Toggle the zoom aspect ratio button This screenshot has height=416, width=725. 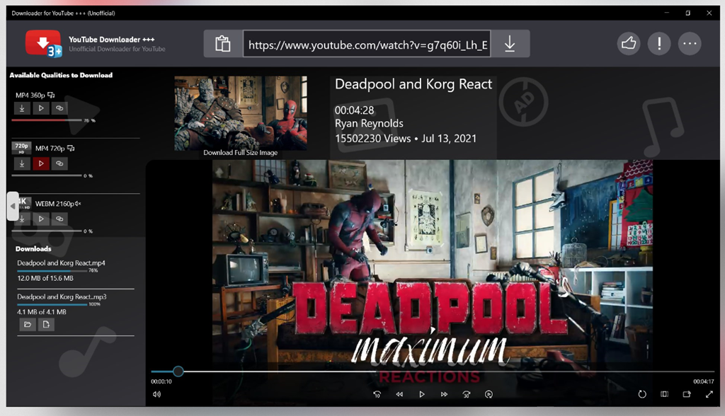[x=664, y=394]
